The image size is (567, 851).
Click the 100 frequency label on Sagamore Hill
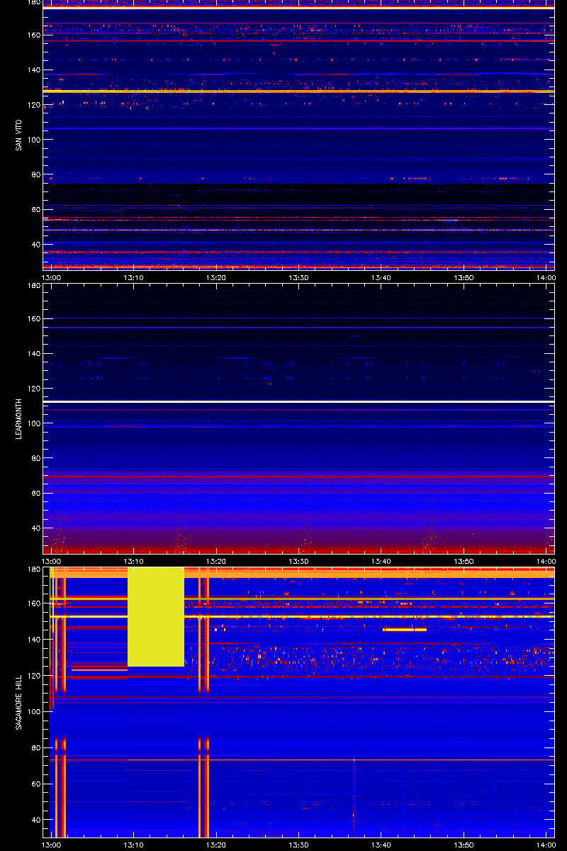33,711
